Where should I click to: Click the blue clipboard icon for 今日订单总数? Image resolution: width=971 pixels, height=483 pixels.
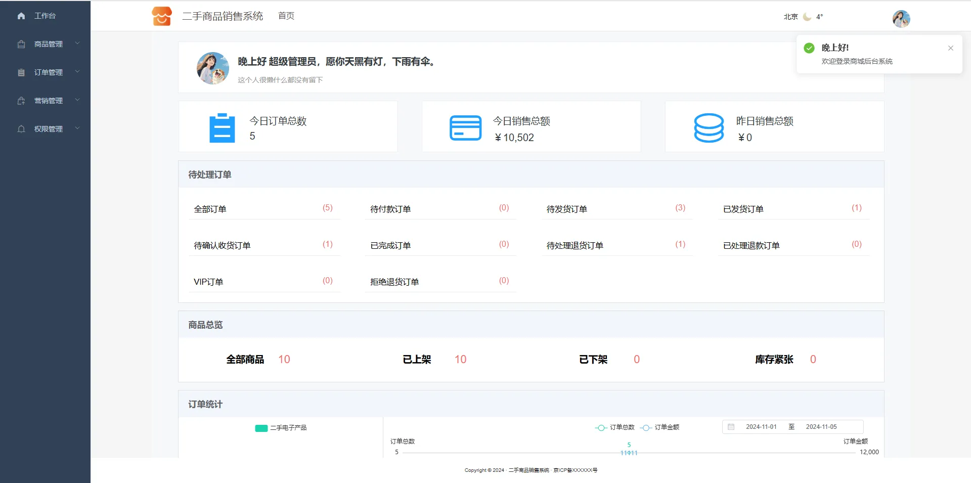point(222,128)
